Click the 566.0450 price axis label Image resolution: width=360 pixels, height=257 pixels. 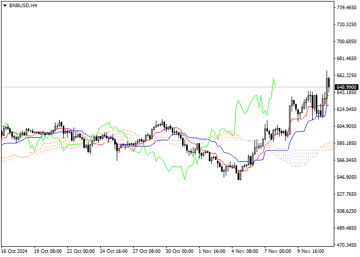347,160
